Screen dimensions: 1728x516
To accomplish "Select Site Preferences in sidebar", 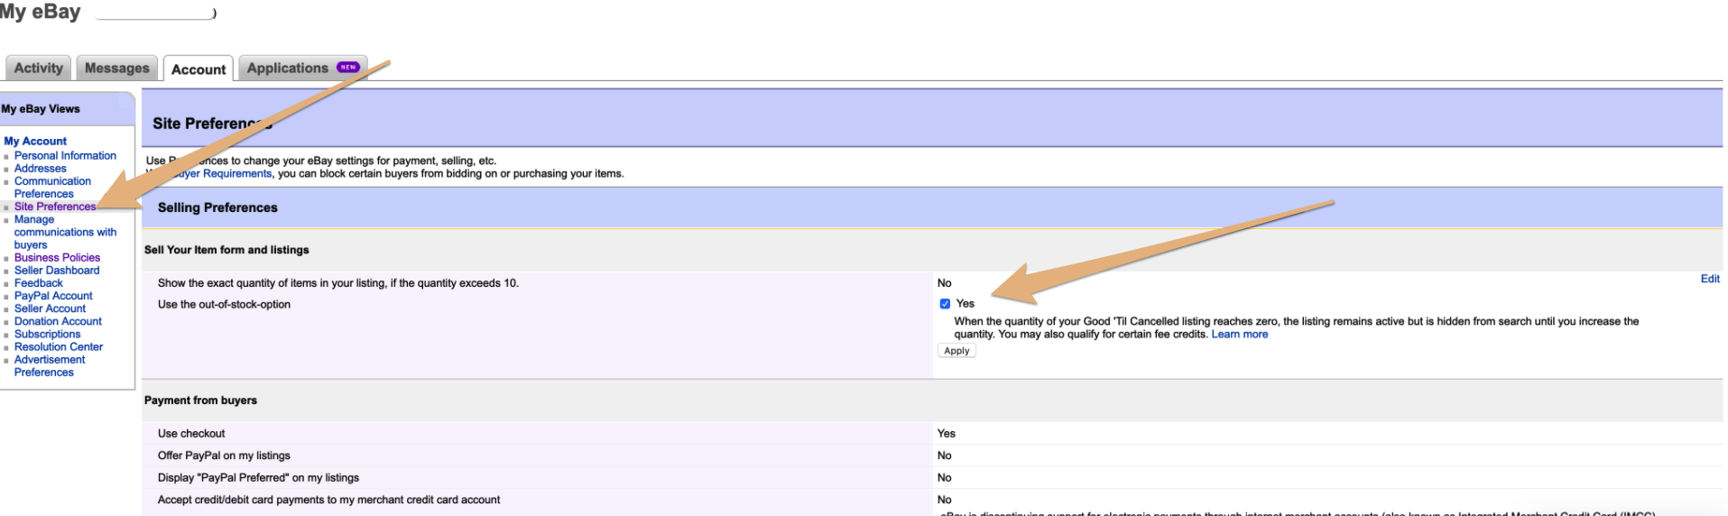I will pyautogui.click(x=54, y=207).
